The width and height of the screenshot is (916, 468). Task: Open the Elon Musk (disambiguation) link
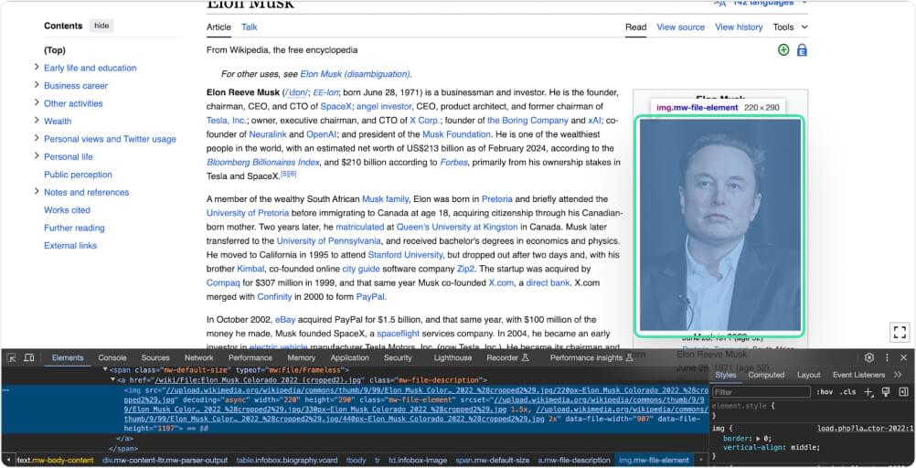[355, 74]
